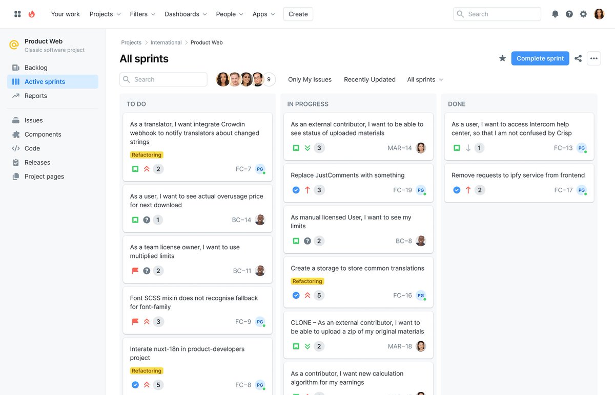Expand the Dashboards menu
Viewport: 615px width, 395px height.
(186, 14)
